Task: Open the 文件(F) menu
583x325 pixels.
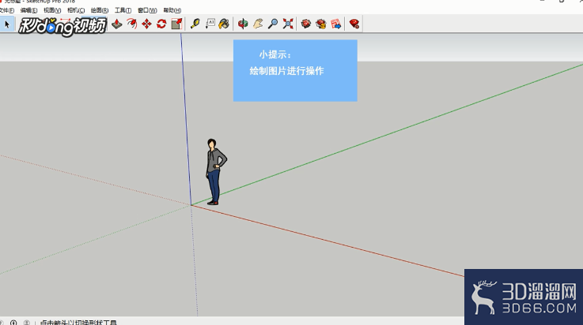Action: pyautogui.click(x=6, y=10)
